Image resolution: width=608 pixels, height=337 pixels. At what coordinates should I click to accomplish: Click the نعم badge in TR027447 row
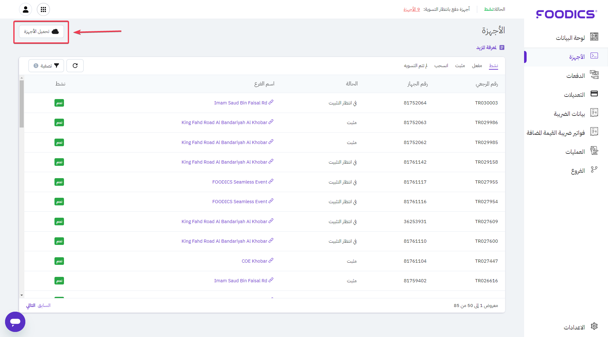59,261
